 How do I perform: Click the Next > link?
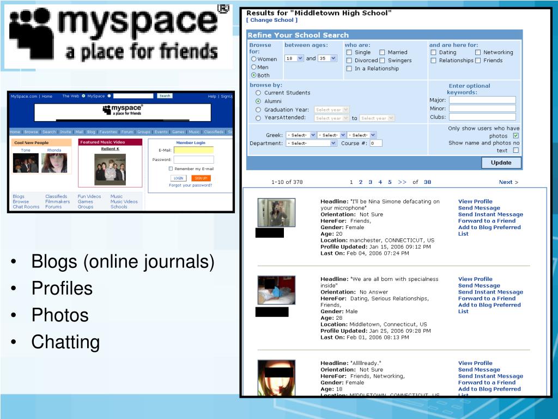pyautogui.click(x=508, y=182)
